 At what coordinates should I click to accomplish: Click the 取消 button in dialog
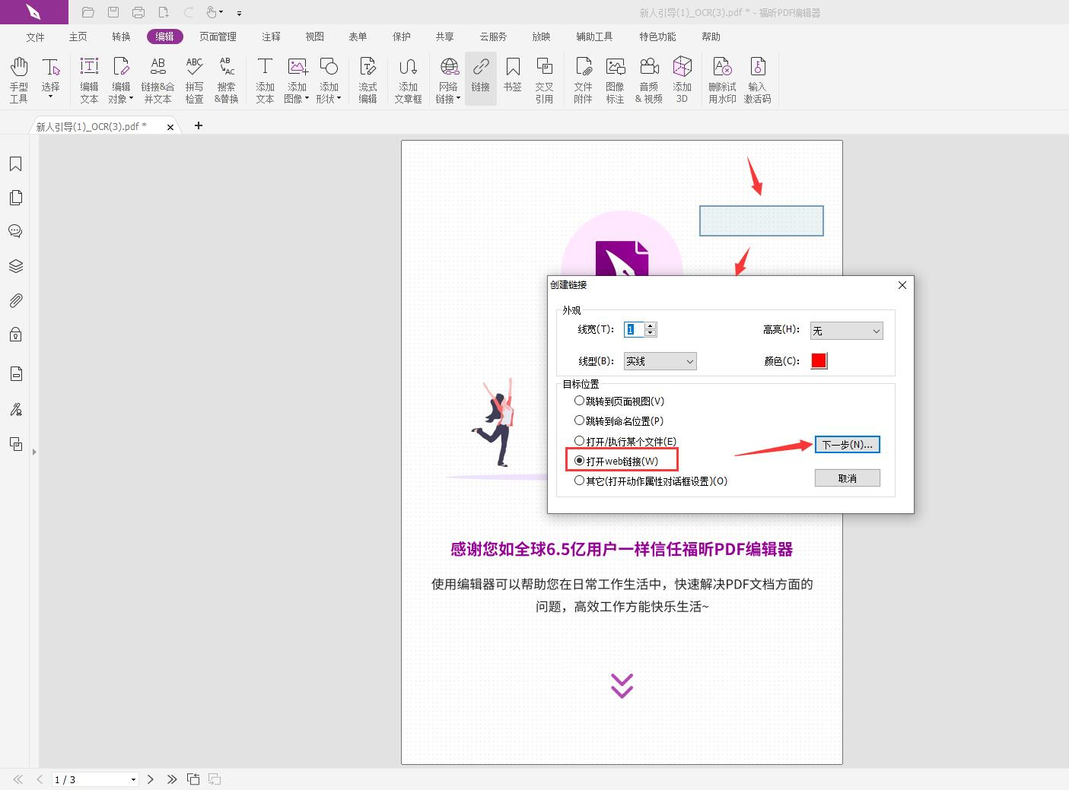pyautogui.click(x=847, y=477)
